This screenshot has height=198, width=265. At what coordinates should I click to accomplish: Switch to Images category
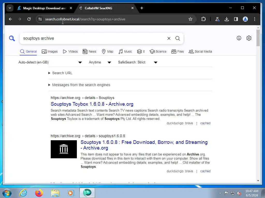(49, 52)
